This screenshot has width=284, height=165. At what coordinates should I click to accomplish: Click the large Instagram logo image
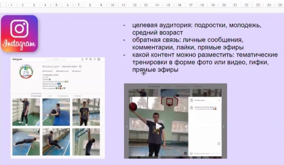click(20, 34)
